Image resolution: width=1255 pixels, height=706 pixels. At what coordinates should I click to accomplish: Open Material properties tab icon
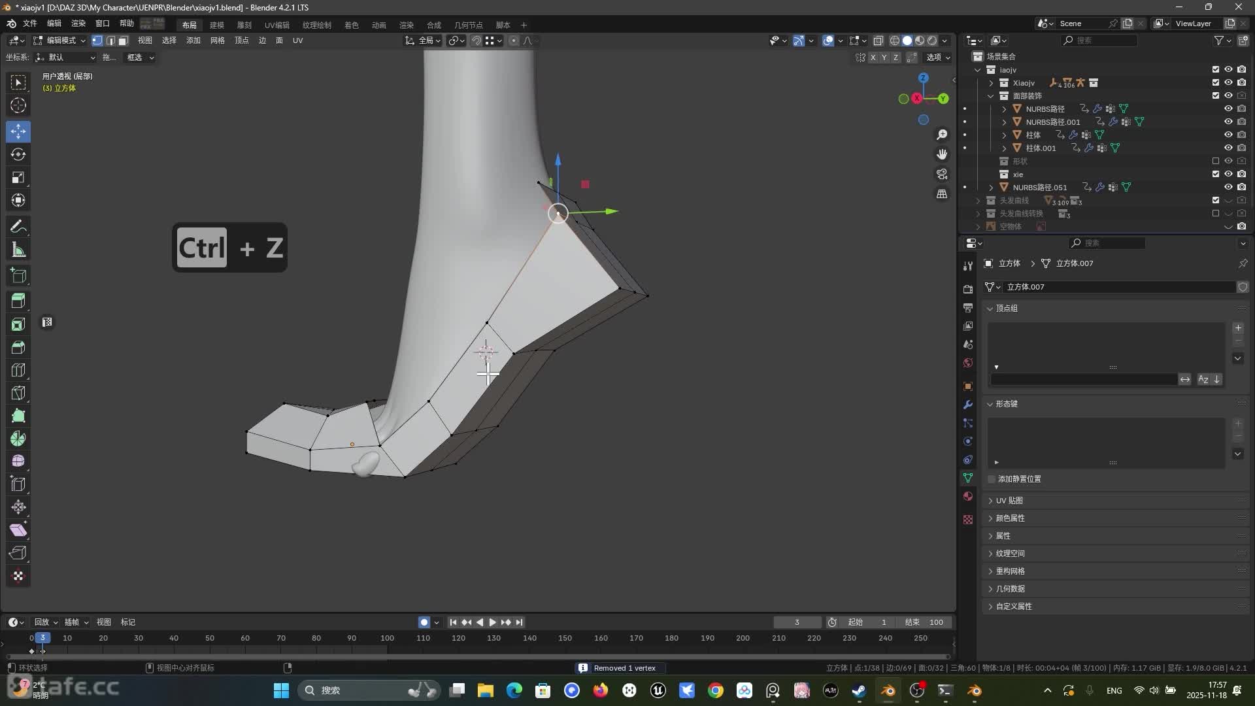coord(968,497)
